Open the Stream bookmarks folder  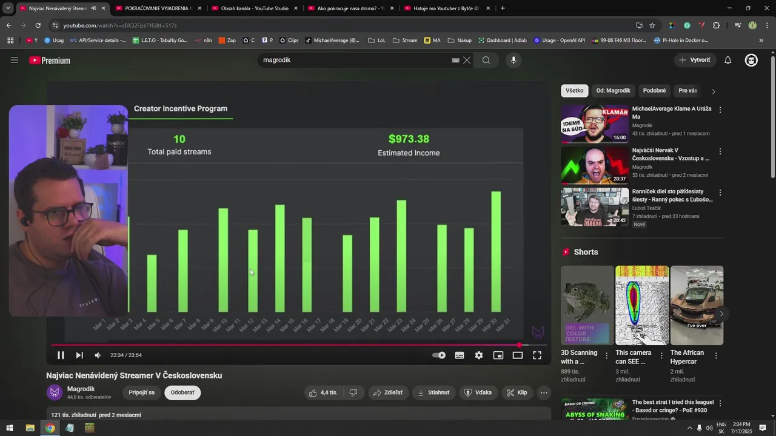click(x=405, y=41)
